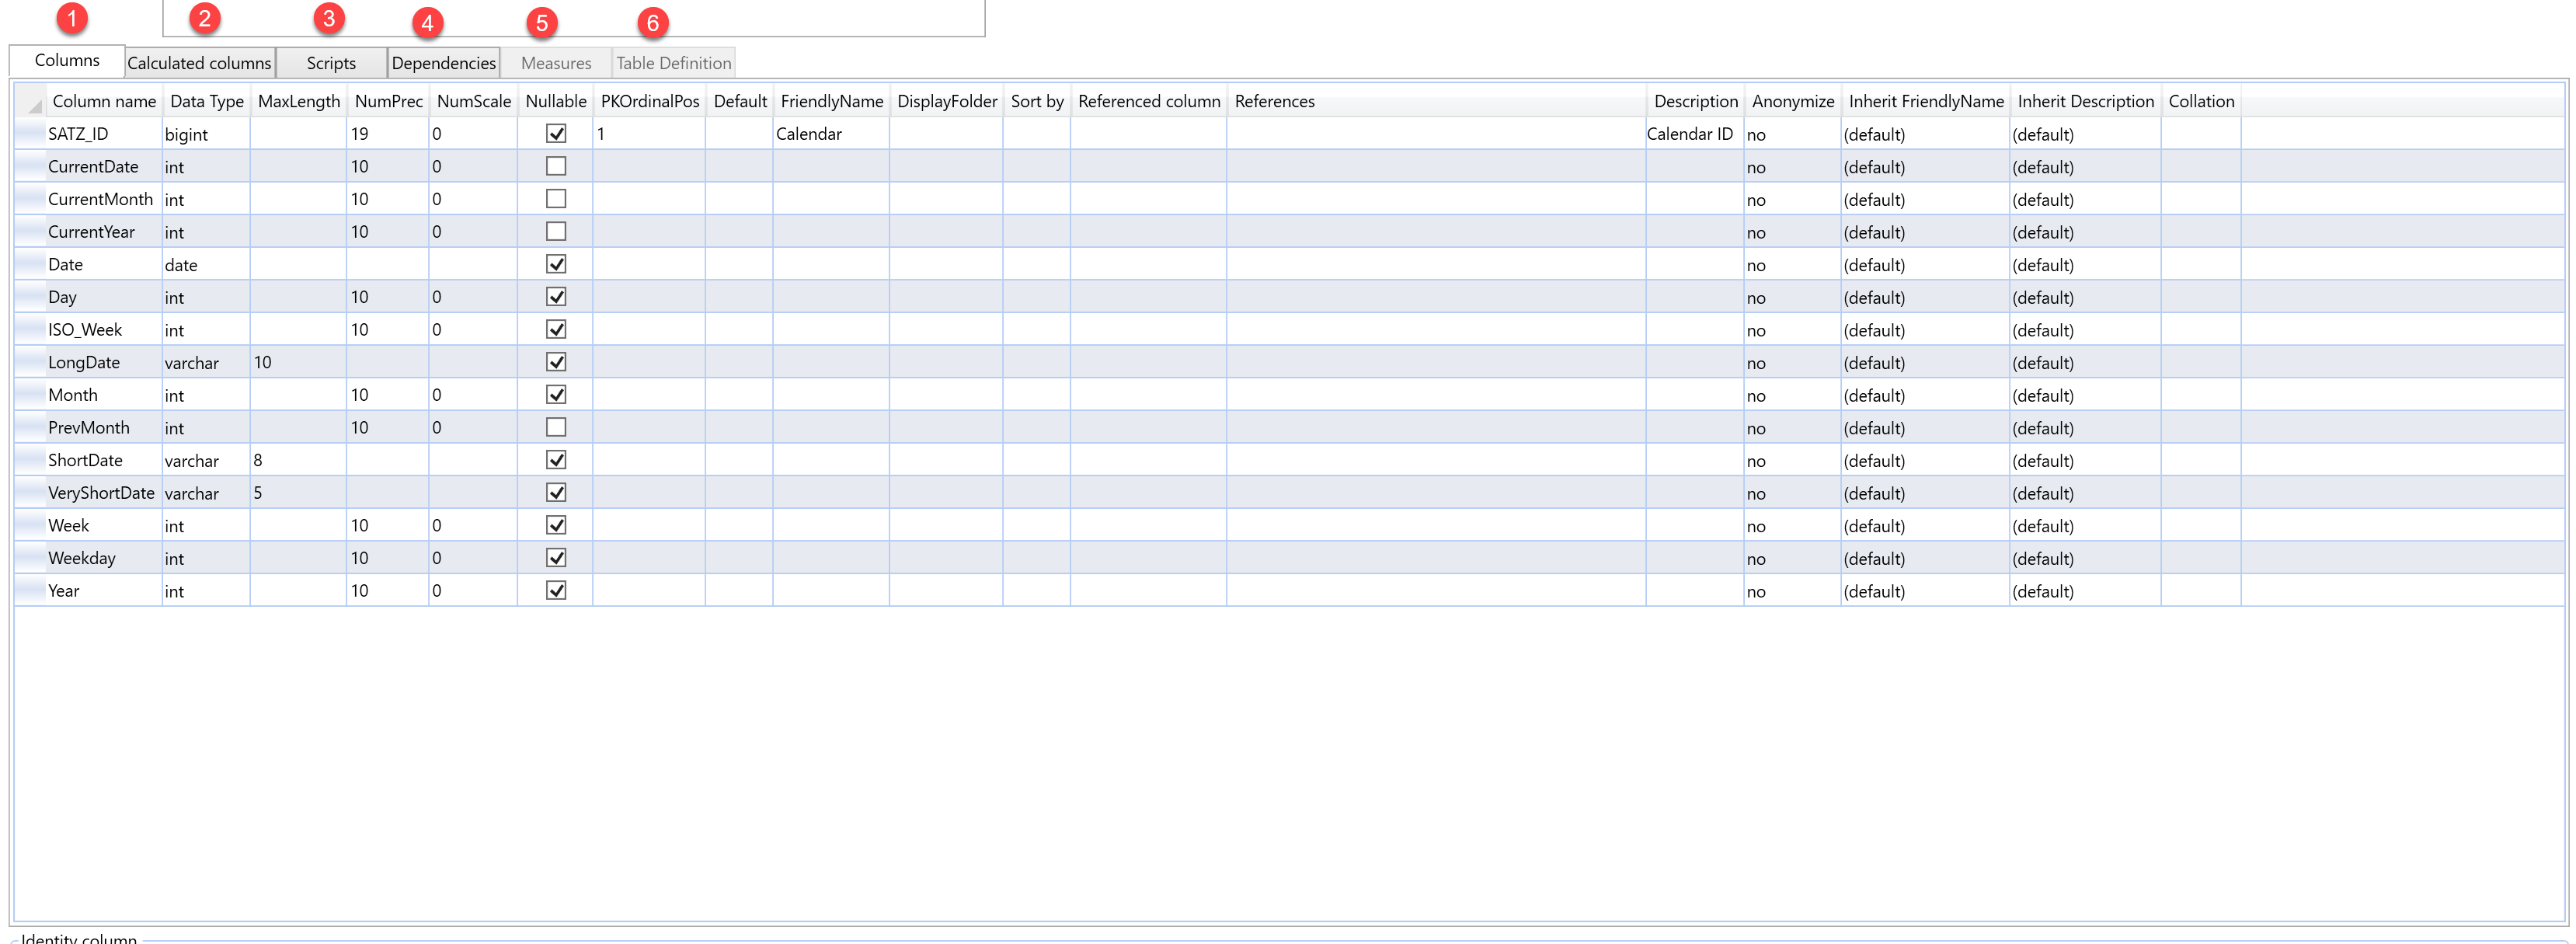This screenshot has height=944, width=2576.
Task: Click the NumPrec column header
Action: [388, 101]
